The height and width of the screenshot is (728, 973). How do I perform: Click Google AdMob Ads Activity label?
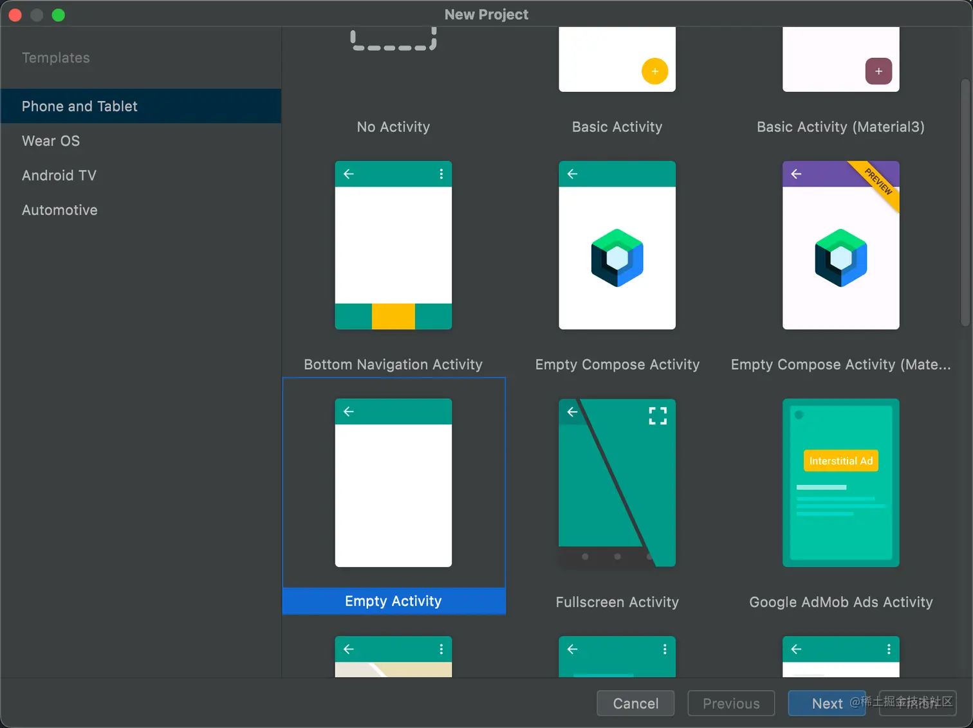[840, 602]
